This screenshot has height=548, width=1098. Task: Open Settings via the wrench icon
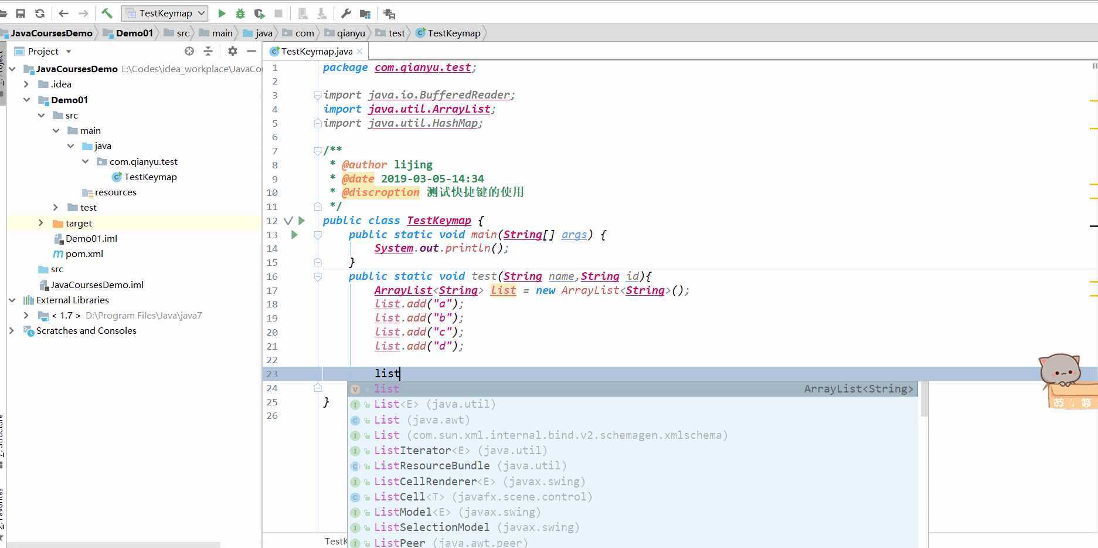[346, 13]
